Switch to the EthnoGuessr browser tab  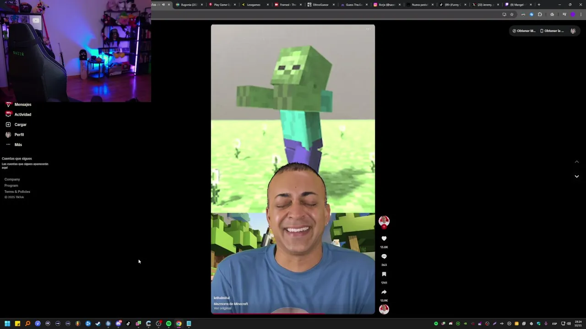click(320, 5)
